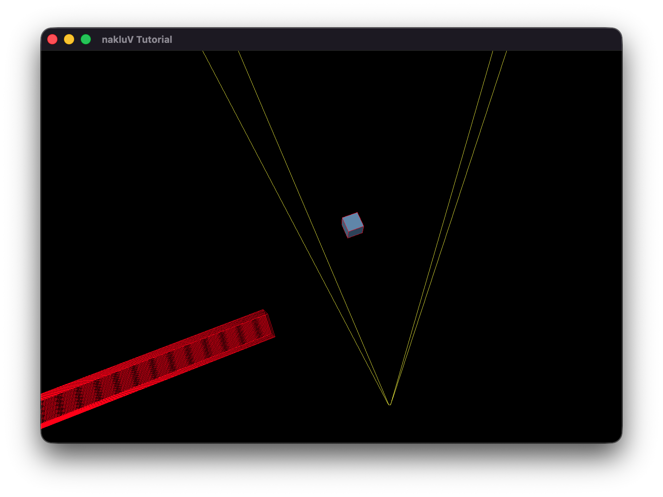Click the empty black area above the red wireframe
Image resolution: width=663 pixels, height=497 pixels.
click(127, 218)
